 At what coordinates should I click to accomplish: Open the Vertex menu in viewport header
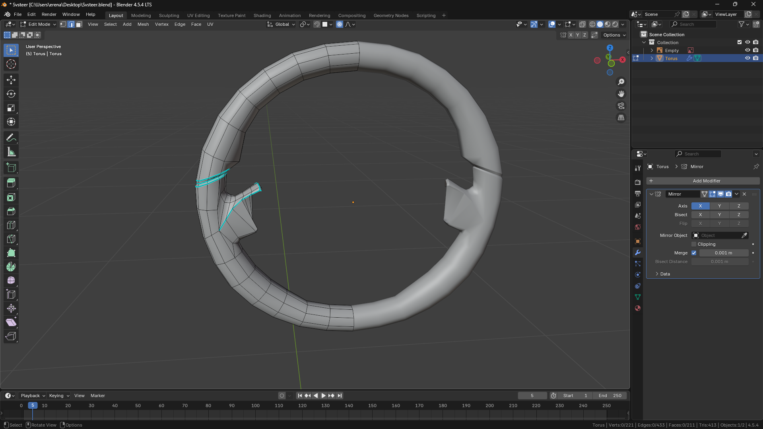(x=161, y=24)
